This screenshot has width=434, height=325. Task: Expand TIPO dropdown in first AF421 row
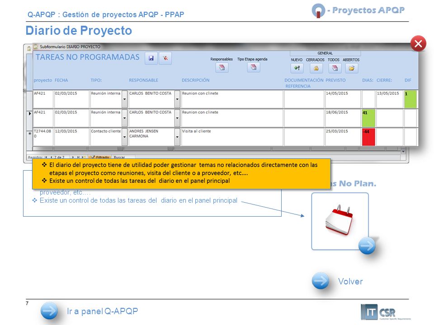(125, 99)
